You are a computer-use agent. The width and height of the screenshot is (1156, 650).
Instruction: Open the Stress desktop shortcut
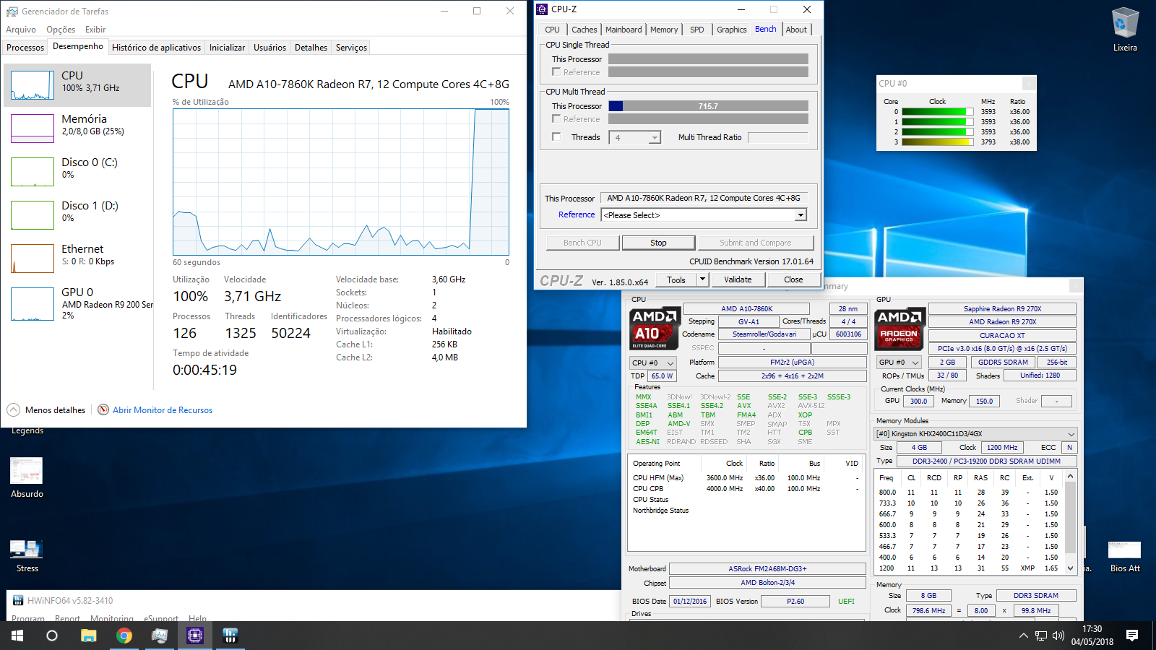[x=27, y=555]
